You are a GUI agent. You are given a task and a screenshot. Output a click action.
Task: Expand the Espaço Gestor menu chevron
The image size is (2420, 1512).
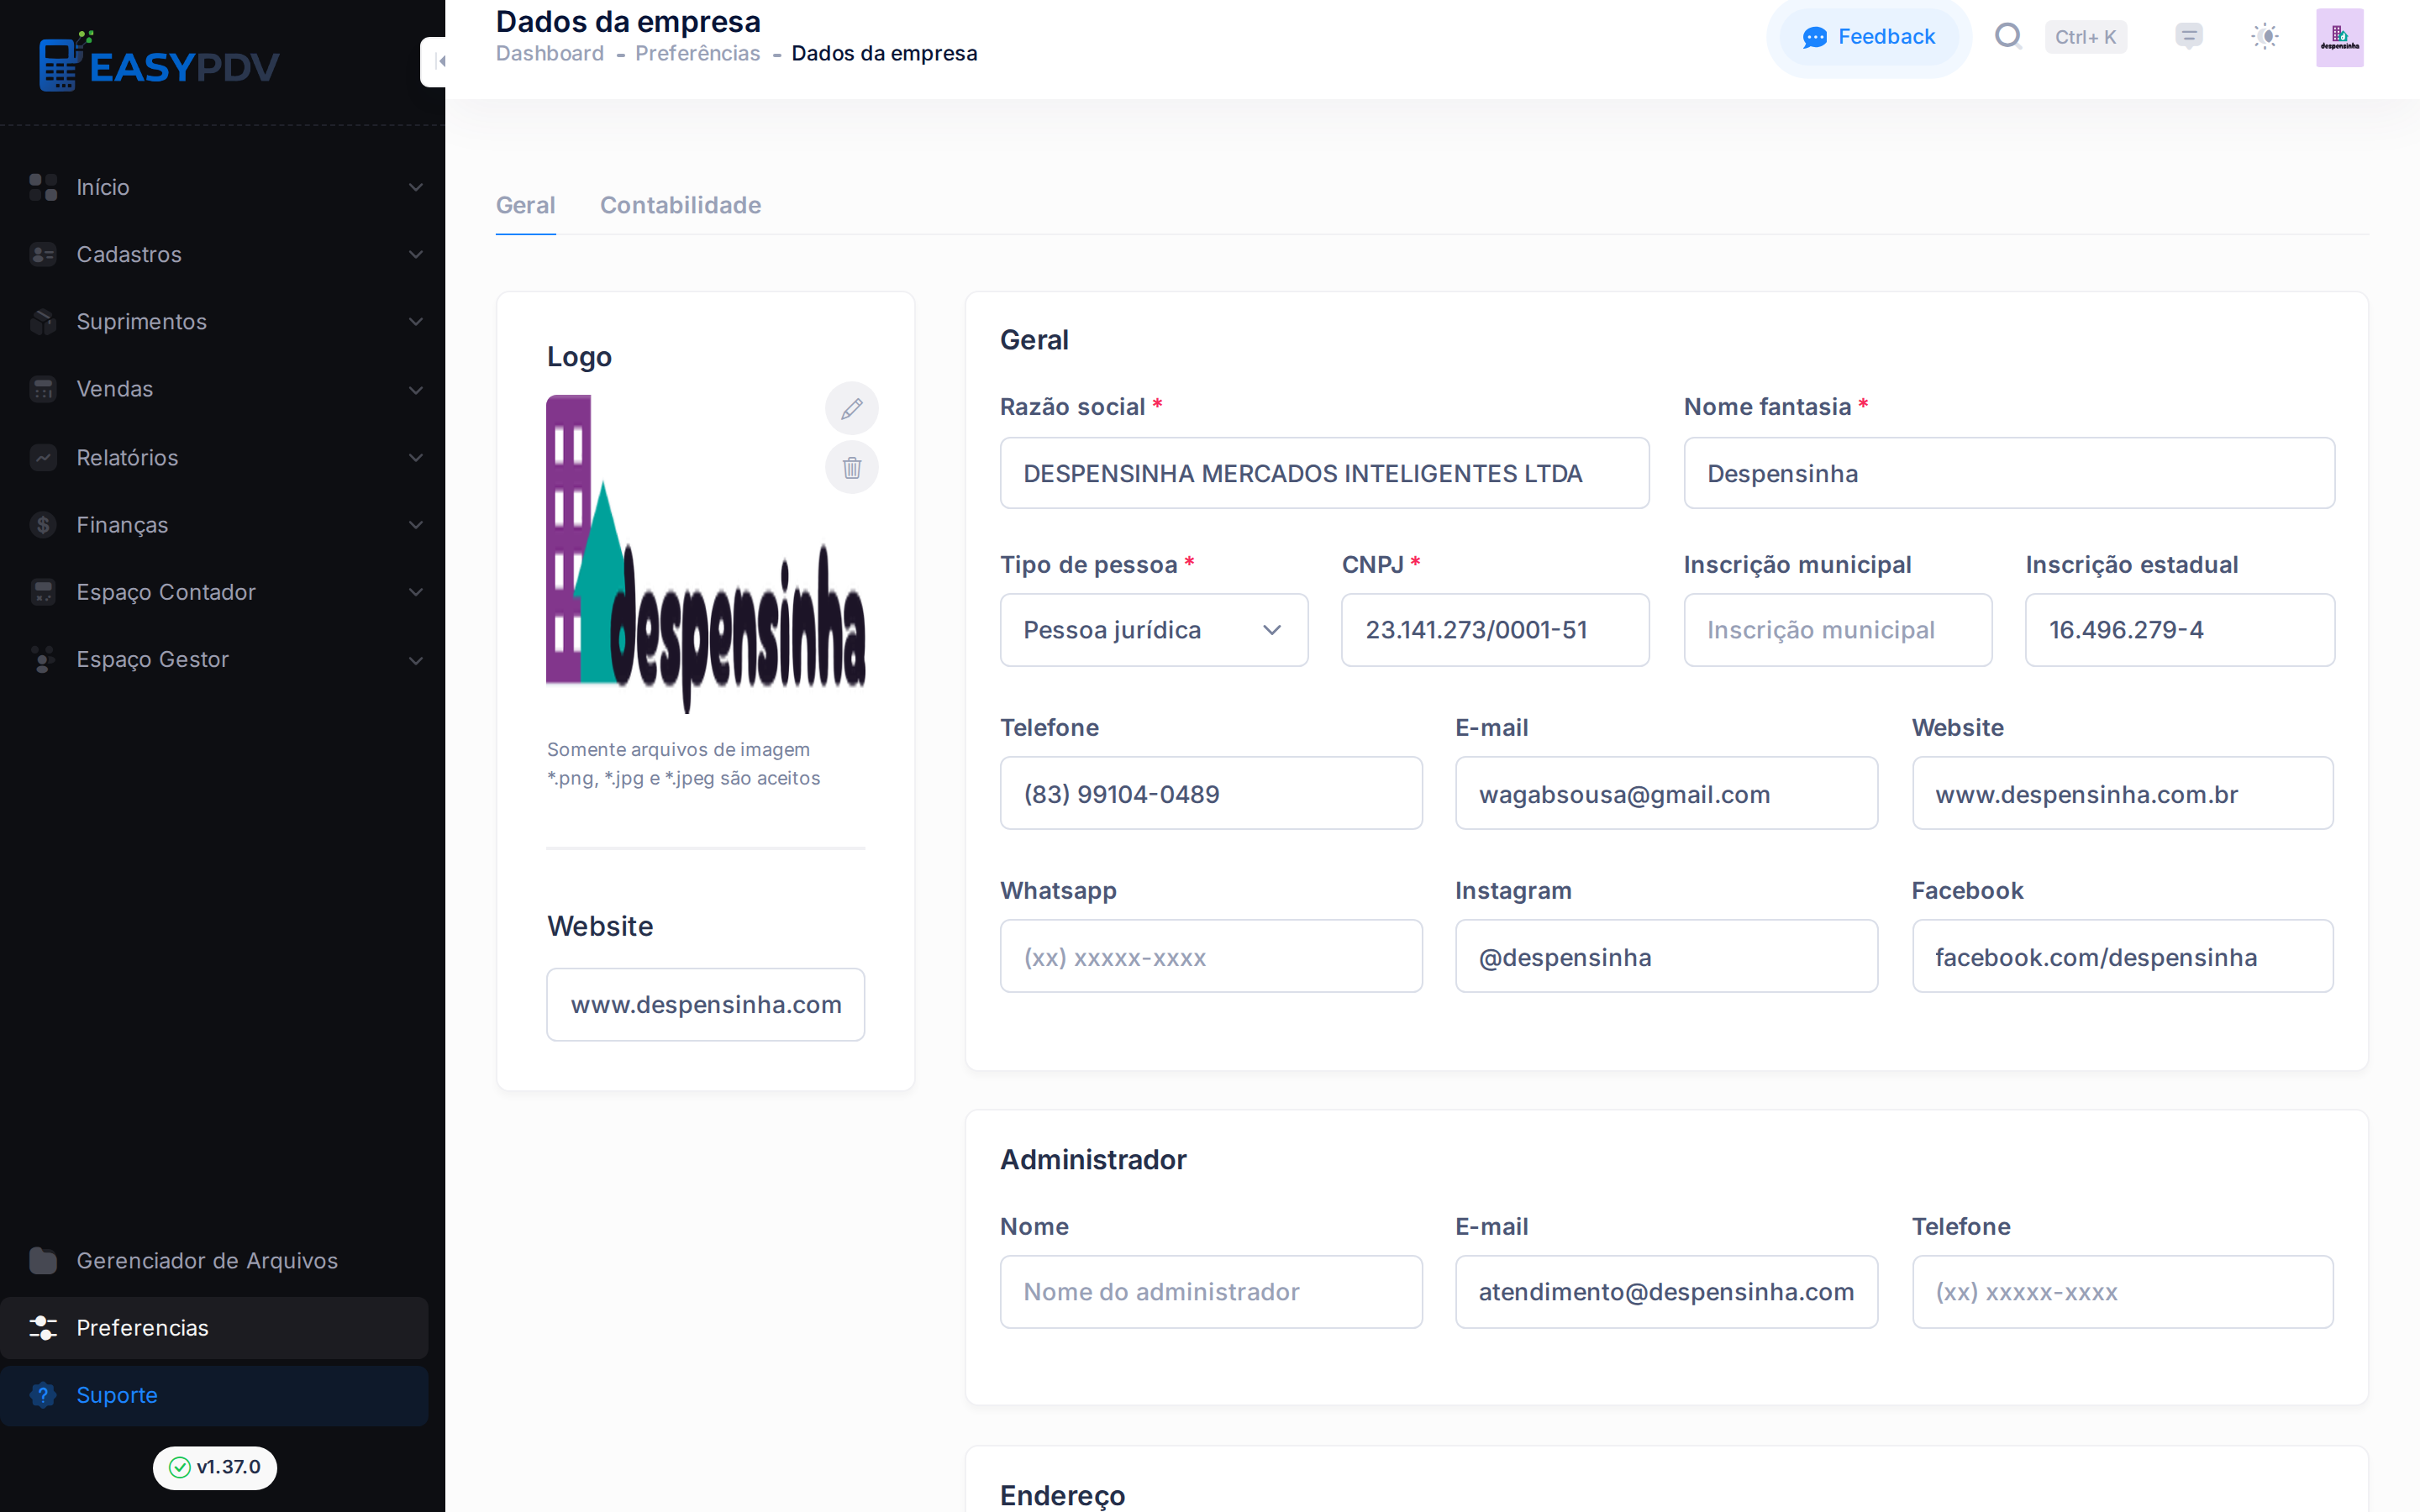click(x=416, y=659)
